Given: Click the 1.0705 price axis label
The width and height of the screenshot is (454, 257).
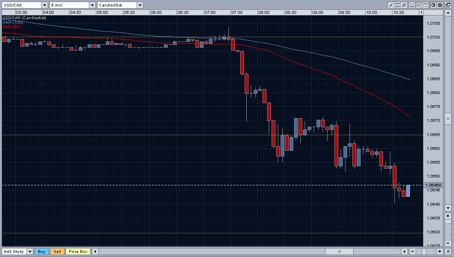Looking at the screenshot, I should (x=434, y=23).
